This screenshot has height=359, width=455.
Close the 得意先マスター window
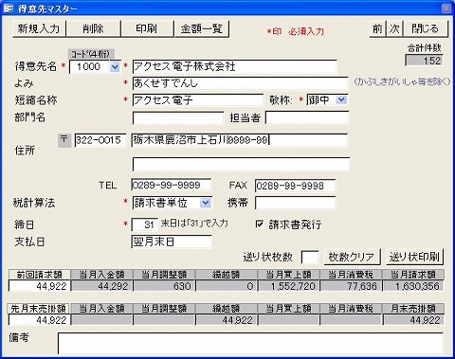point(446,9)
